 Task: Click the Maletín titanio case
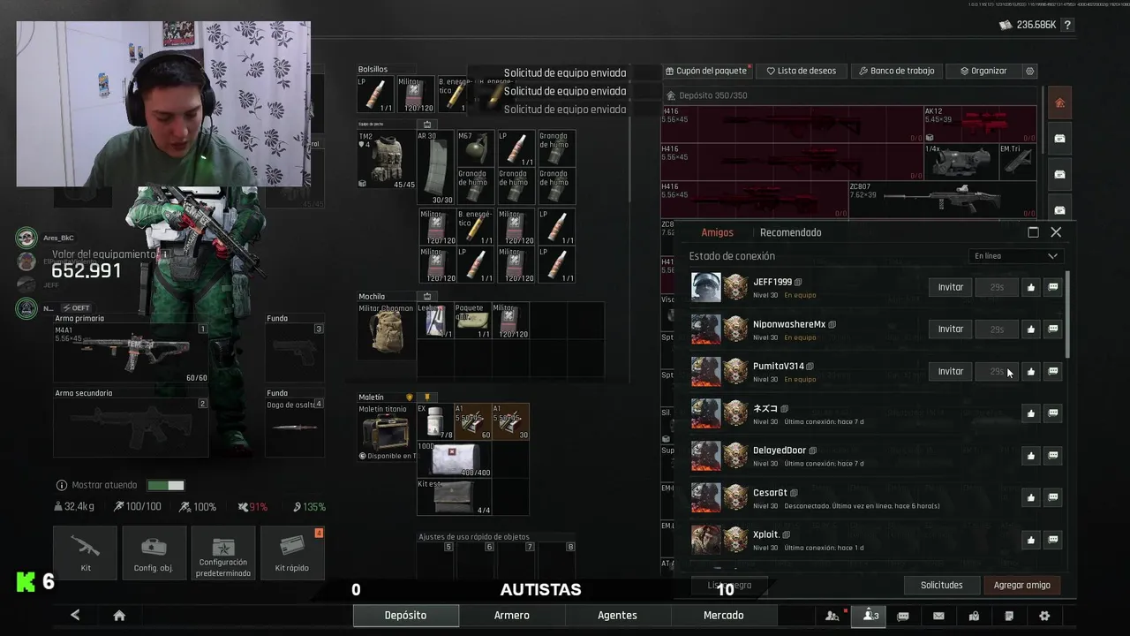tap(386, 432)
